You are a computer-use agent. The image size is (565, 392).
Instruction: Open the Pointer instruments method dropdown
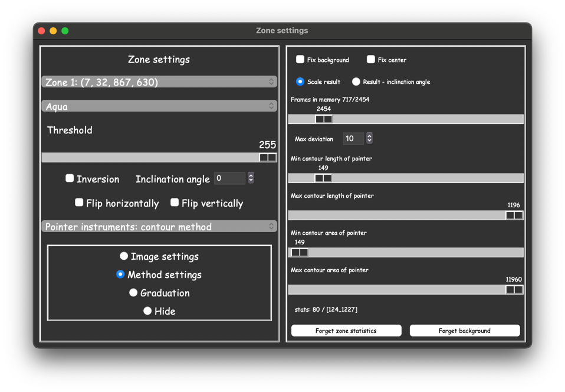[159, 227]
